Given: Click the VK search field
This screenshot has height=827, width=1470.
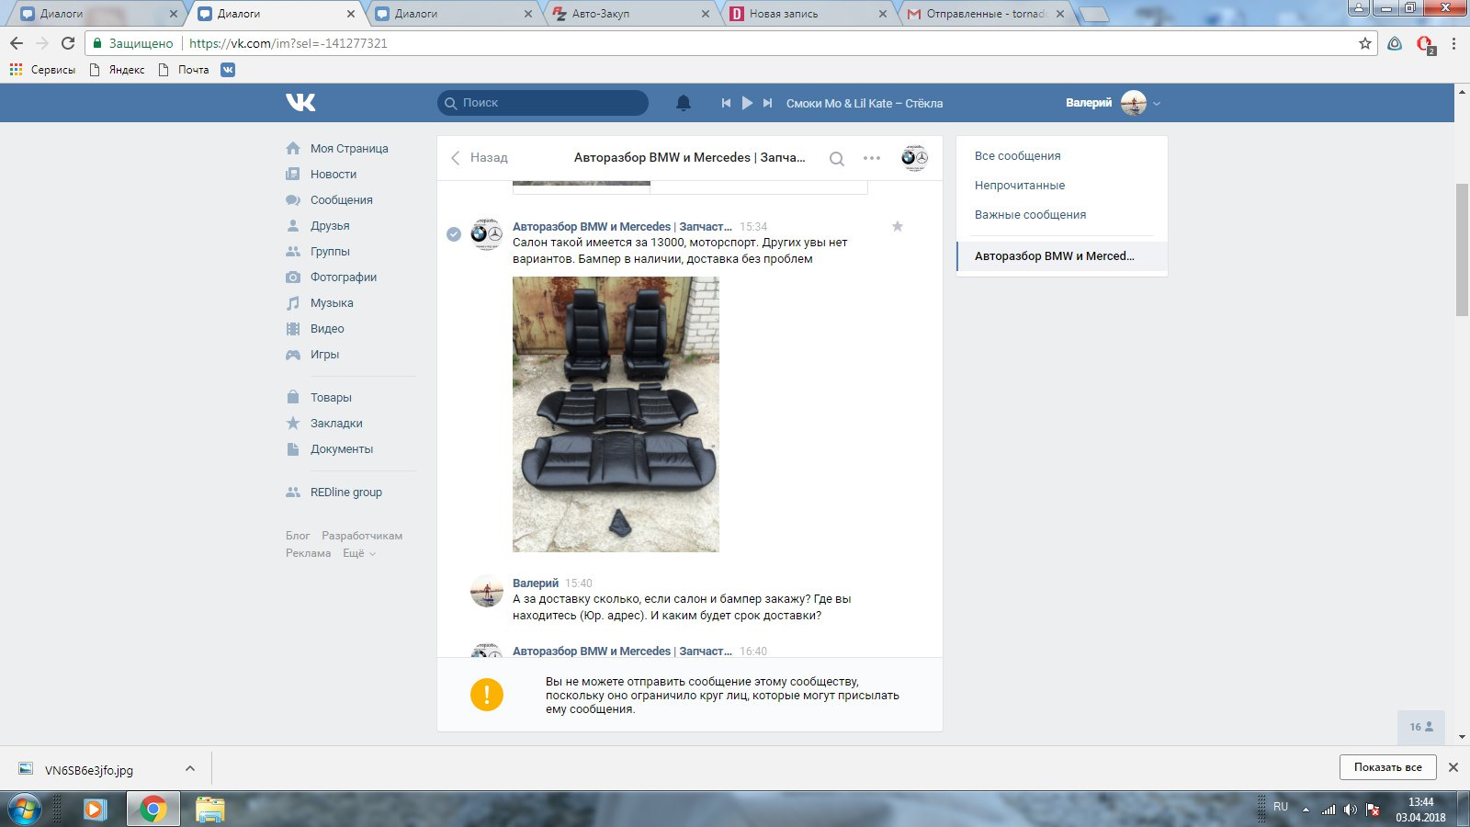Looking at the screenshot, I should coord(543,103).
